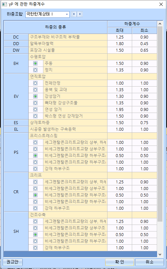
Task: Click the 상재토하중 label
Action: 40,123
